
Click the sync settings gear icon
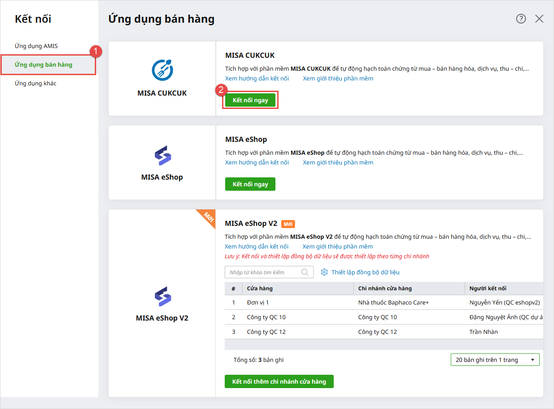click(x=324, y=272)
